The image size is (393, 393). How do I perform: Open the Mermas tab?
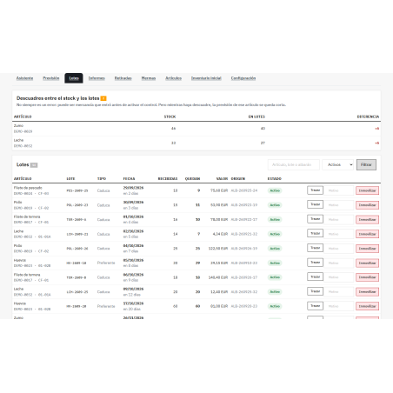[x=149, y=78]
